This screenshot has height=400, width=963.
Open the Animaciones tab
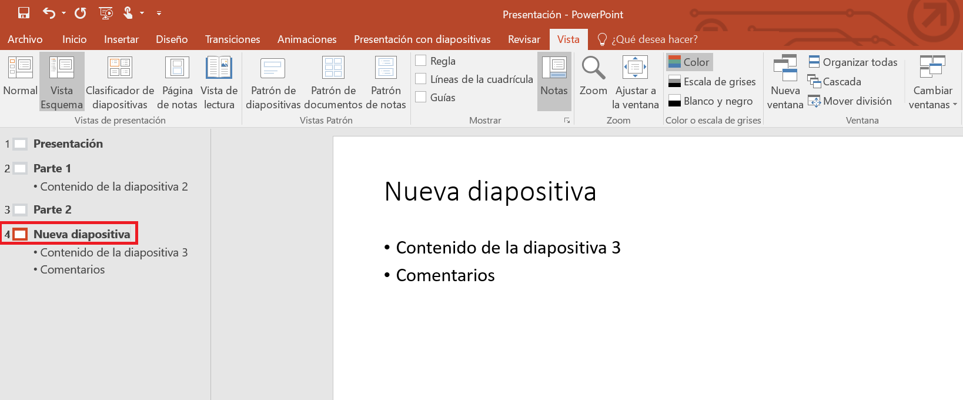coord(307,39)
